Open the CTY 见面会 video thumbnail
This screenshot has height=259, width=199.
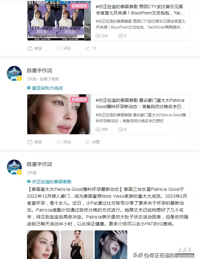point(59,21)
